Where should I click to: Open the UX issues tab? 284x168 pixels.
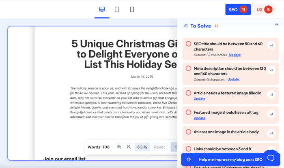pyautogui.click(x=265, y=10)
